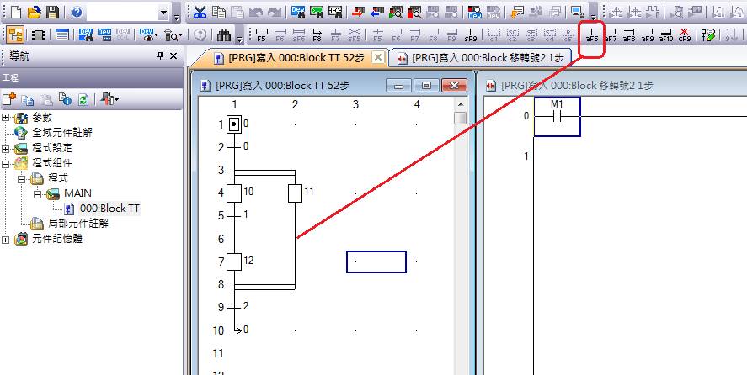
Task: Open the yellow folder Open Project icon
Action: pyautogui.click(x=34, y=13)
